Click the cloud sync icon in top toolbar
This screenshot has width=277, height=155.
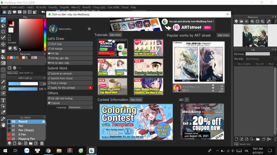[x=4, y=12]
